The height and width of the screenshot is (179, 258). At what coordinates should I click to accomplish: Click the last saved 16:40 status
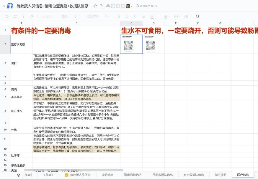[x=146, y=6]
